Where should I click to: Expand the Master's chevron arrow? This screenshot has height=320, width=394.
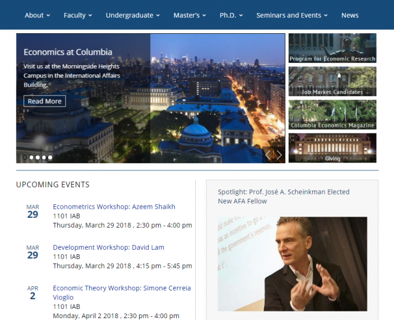[204, 15]
